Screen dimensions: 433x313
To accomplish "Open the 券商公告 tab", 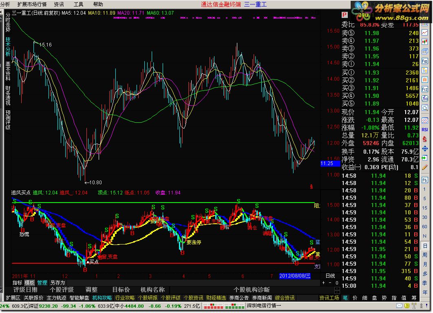I will pyautogui.click(x=239, y=298).
